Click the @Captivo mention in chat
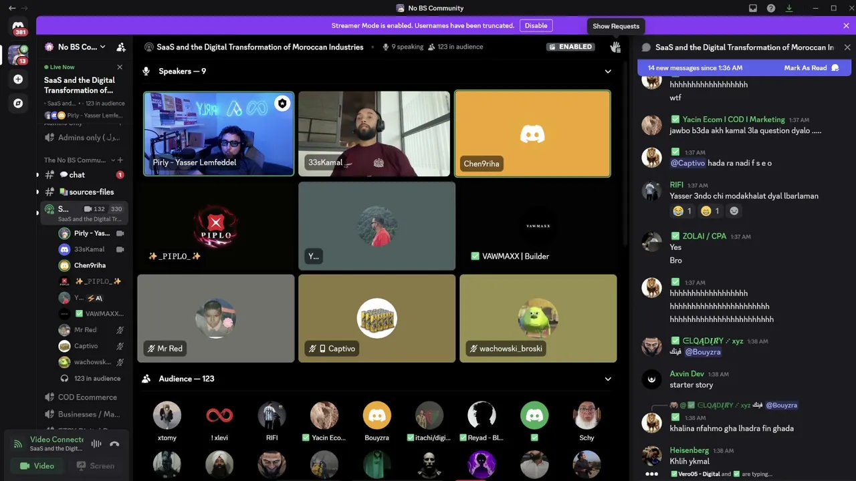Viewport: 856px width, 481px height. click(687, 163)
